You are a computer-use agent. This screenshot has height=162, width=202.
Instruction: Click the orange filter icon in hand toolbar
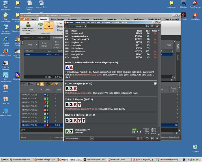(x=57, y=84)
